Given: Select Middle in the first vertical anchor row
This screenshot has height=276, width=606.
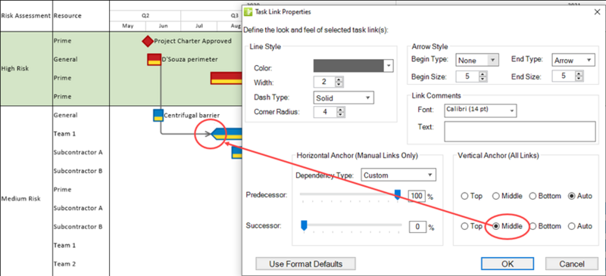Looking at the screenshot, I should [x=508, y=196].
